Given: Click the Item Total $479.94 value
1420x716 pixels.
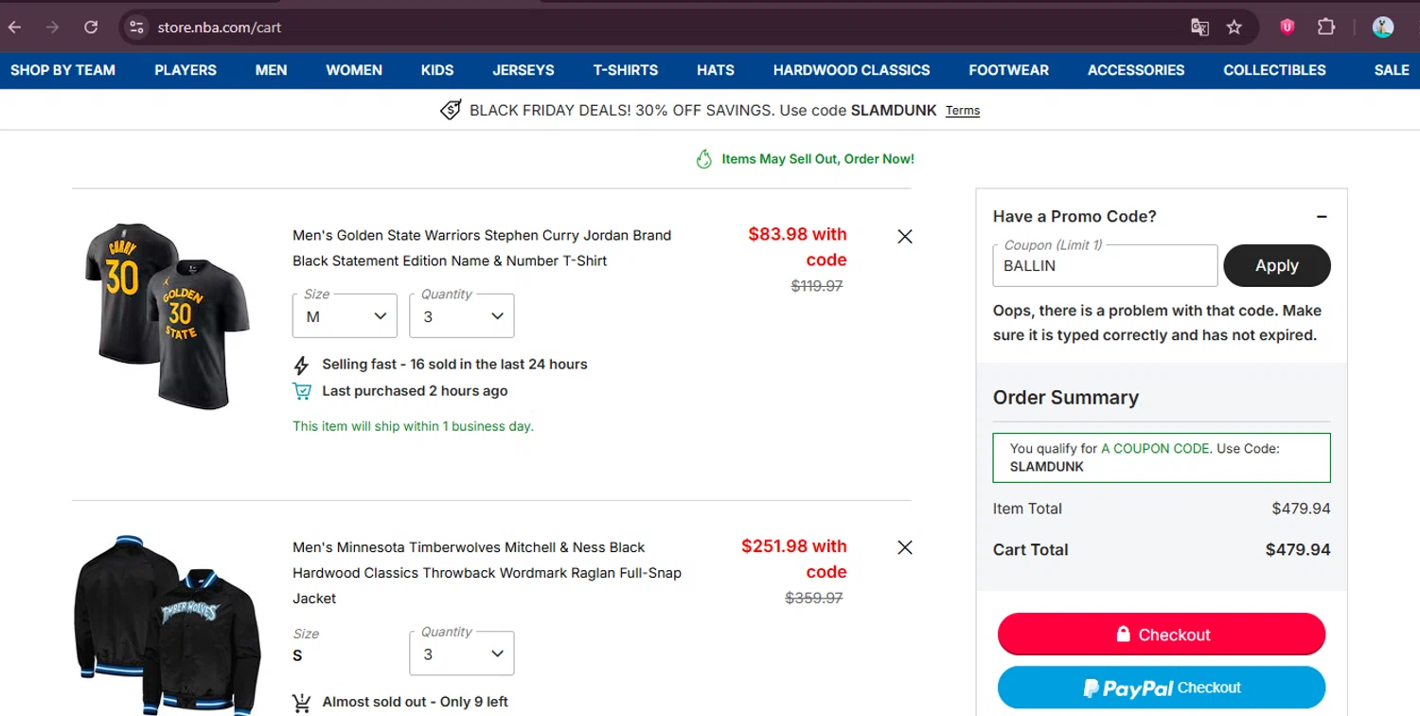Looking at the screenshot, I should tap(1301, 509).
